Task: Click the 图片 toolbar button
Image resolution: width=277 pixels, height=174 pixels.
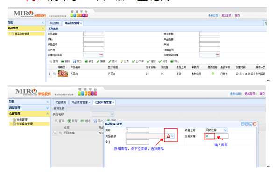Action: click(113, 61)
